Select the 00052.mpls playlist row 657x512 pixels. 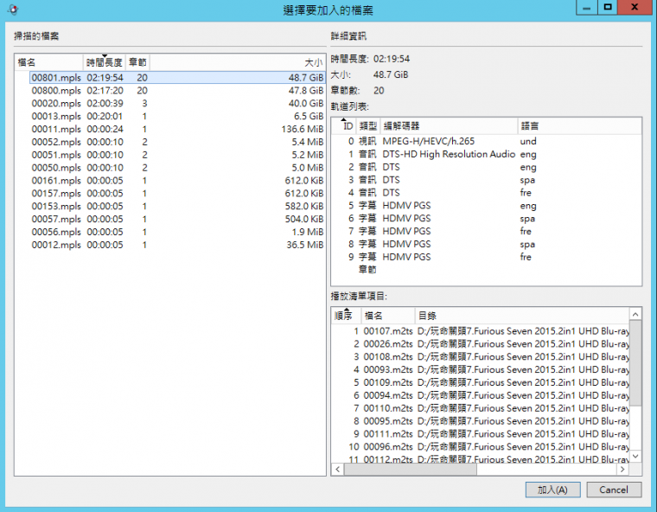178,142
